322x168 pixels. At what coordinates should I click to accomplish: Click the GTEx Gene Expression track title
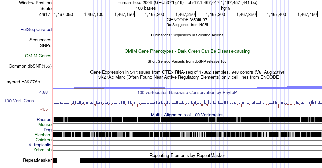(x=187, y=72)
